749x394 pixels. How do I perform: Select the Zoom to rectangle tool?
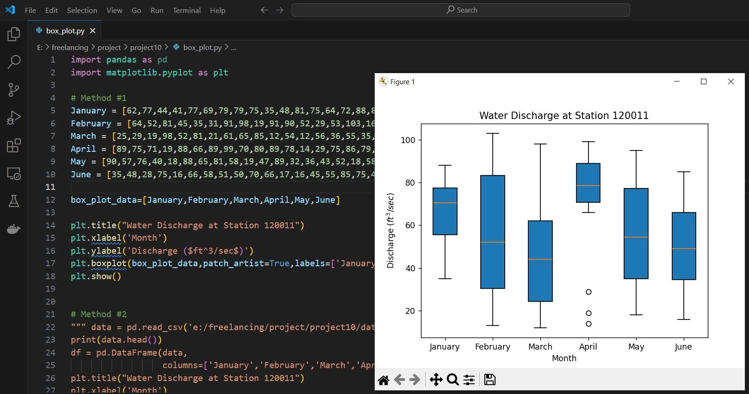[x=453, y=380]
